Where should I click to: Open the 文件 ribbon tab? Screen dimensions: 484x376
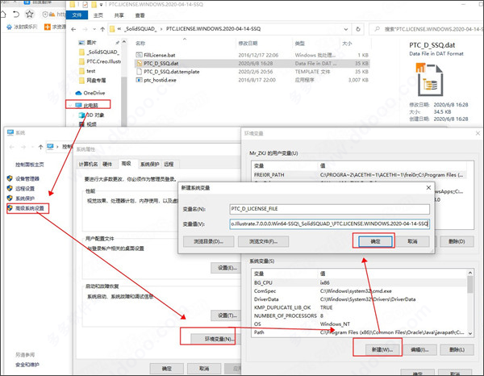77,15
